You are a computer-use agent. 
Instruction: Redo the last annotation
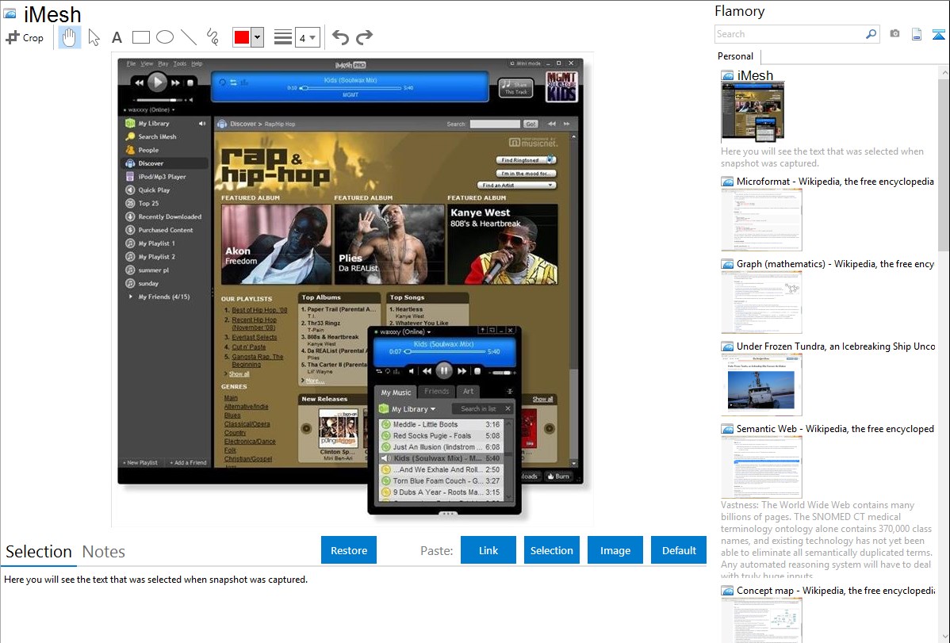pyautogui.click(x=364, y=37)
